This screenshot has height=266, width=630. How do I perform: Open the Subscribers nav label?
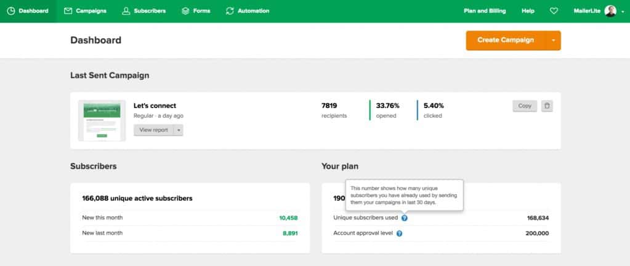pos(150,11)
